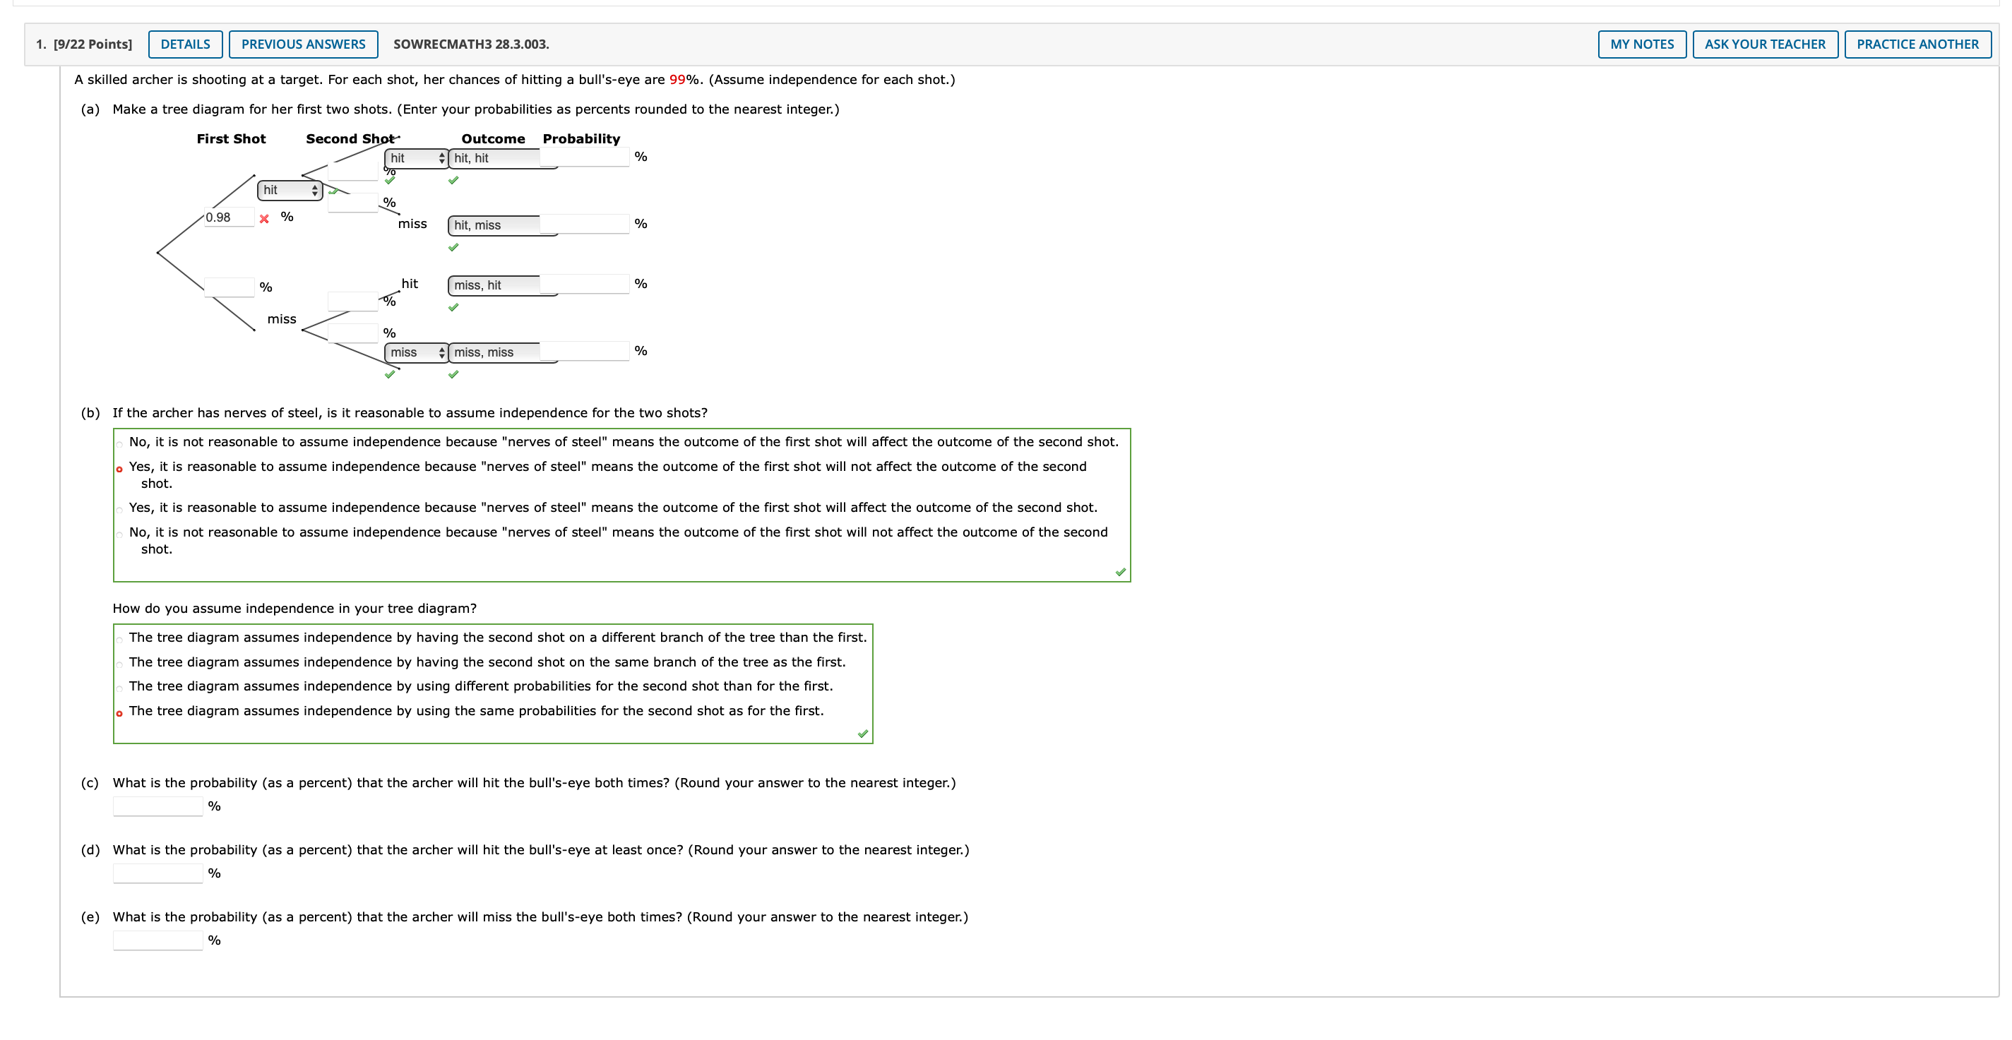The width and height of the screenshot is (2012, 1040).
Task: Click the green checkmark below the miss second-shot dropdown
Action: pyautogui.click(x=390, y=375)
